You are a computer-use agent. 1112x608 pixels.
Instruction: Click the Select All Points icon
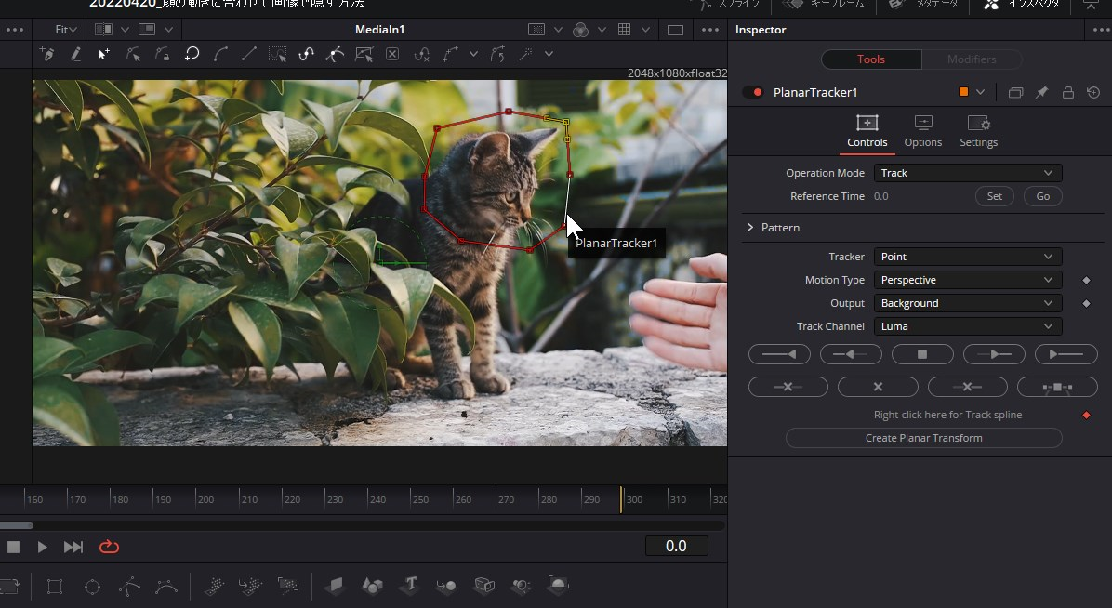click(x=277, y=54)
